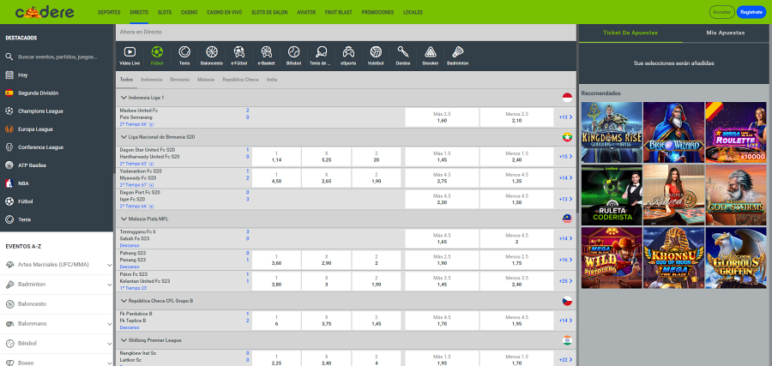Open AVIATOR in top menu
This screenshot has height=366, width=772.
click(x=306, y=12)
